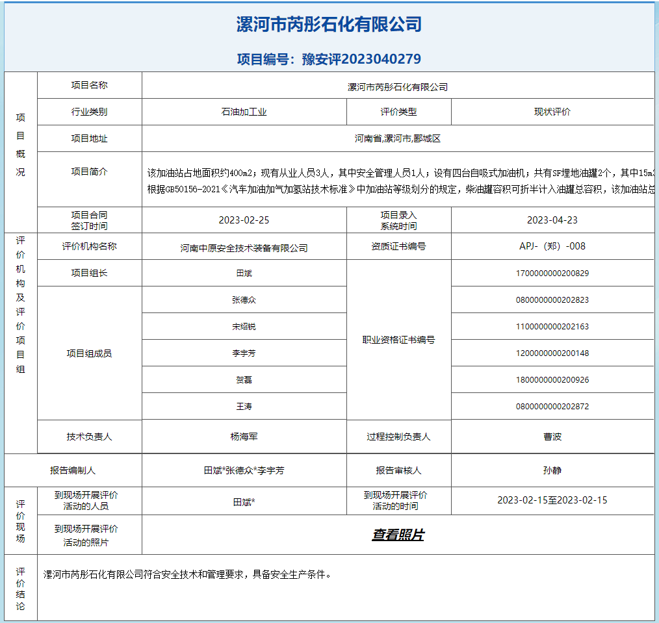
Task: Click the 评价机构名称 label cell
Action: 90,246
